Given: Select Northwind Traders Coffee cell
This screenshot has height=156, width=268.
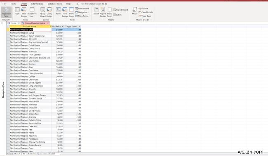Looking at the screenshot, I should pyautogui.click(x=31, y=76).
